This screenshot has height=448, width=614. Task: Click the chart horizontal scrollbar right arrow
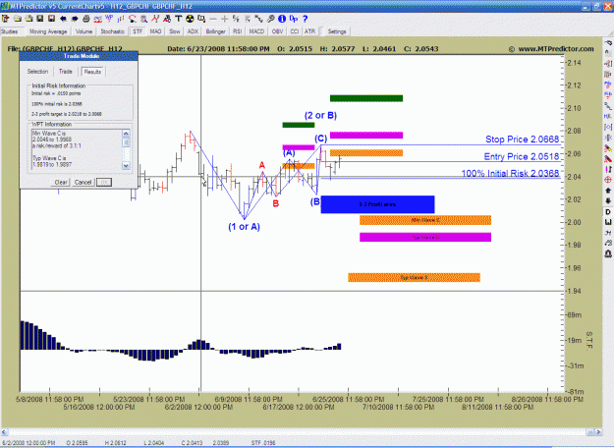point(598,432)
